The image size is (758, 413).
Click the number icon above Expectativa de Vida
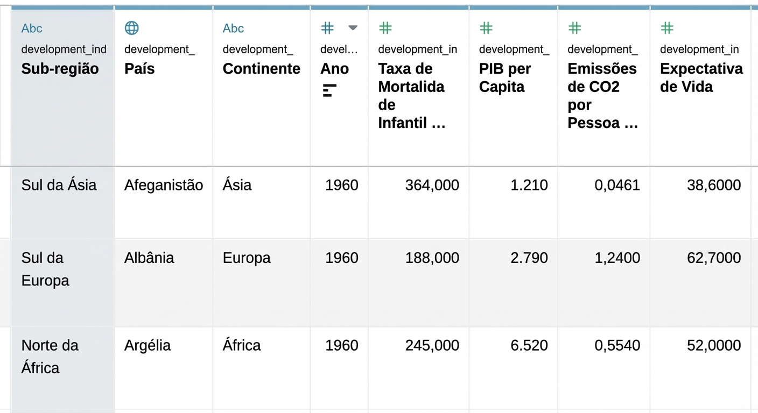(x=667, y=28)
